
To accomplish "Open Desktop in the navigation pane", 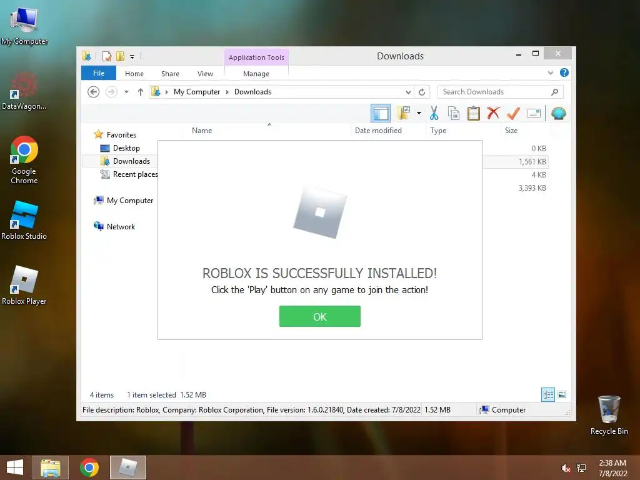I will 126,148.
